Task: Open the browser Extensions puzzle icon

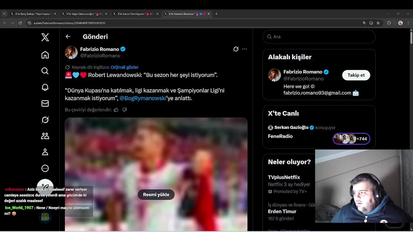Action: pos(389,23)
